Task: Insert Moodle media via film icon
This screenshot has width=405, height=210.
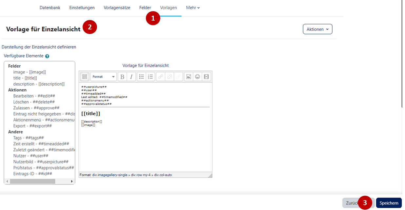Action: point(206,77)
